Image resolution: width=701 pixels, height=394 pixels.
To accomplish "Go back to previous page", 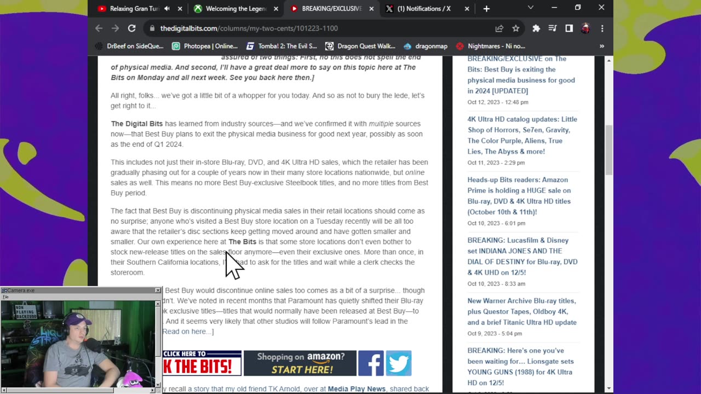I will pyautogui.click(x=99, y=28).
